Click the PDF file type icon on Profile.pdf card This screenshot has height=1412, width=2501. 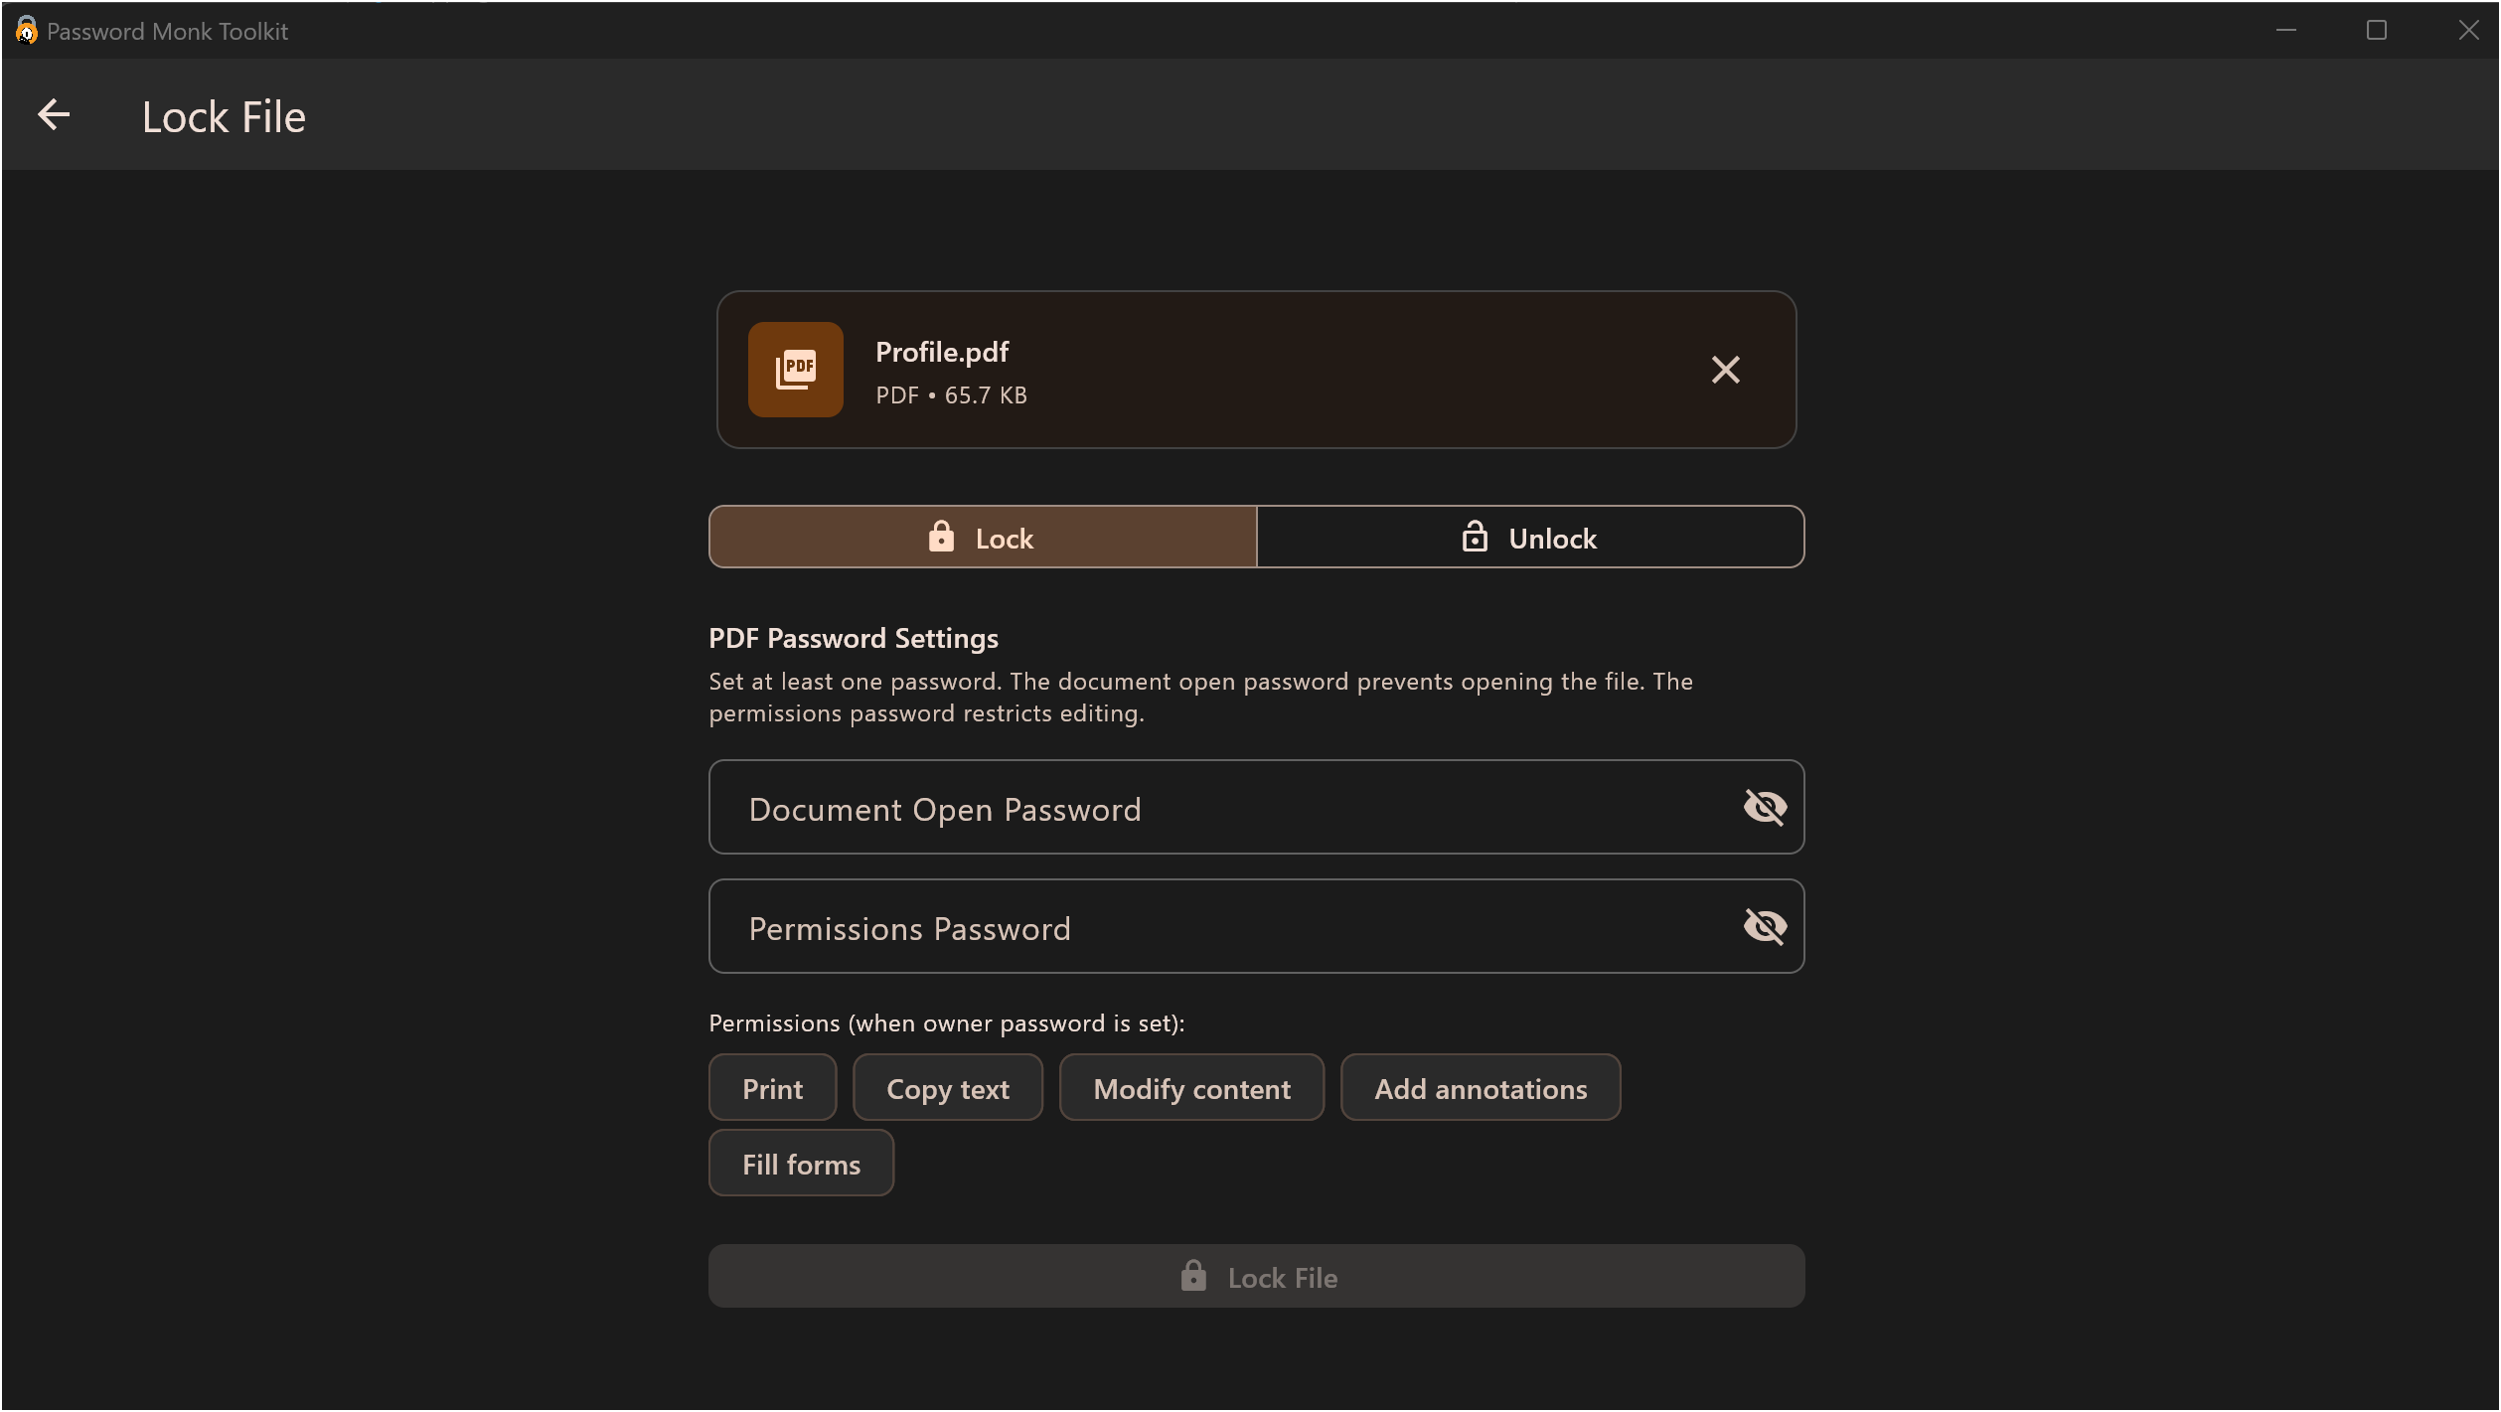(795, 369)
